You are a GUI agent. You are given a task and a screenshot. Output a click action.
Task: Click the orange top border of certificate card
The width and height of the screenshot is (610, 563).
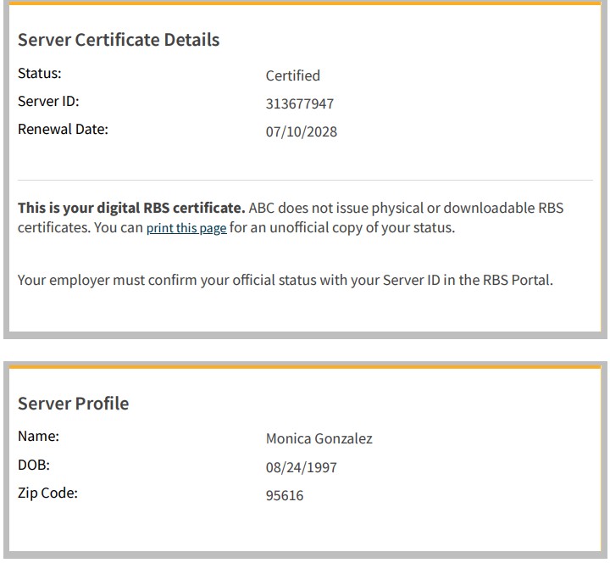click(305, 3)
